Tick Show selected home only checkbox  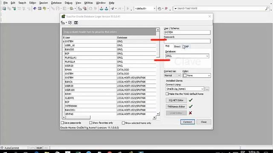(123, 123)
